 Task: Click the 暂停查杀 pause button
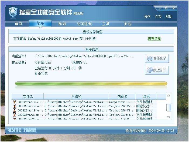tap(157, 58)
